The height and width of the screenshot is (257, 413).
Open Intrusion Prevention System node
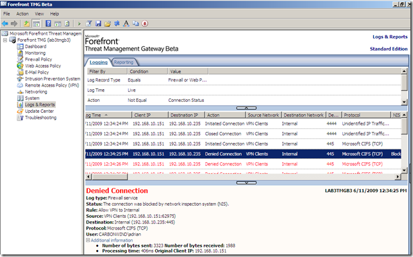(53, 79)
